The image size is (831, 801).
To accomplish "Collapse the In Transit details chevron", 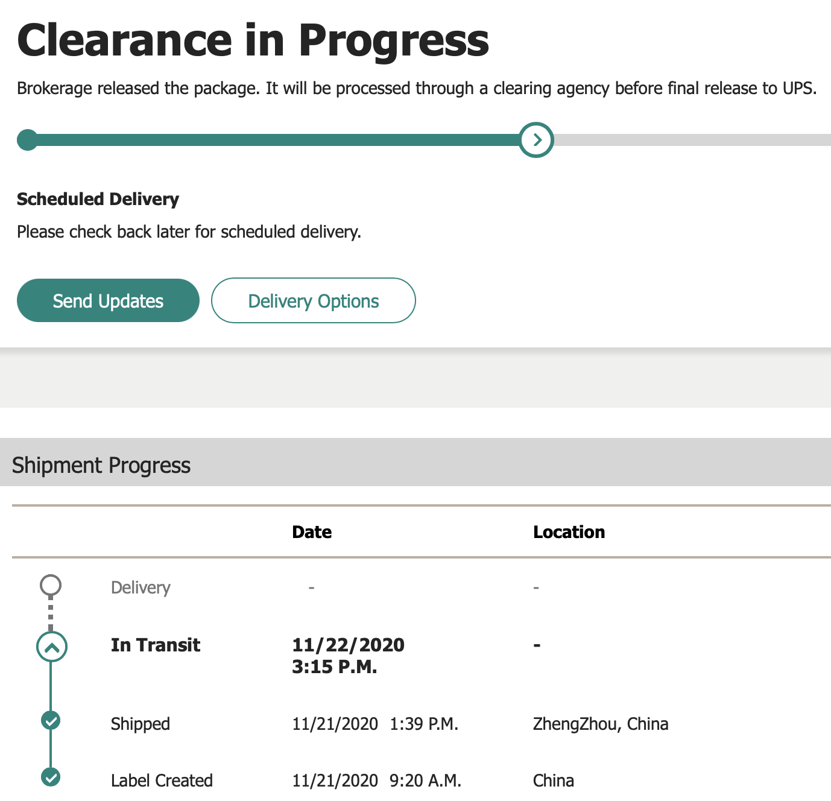I will point(52,647).
